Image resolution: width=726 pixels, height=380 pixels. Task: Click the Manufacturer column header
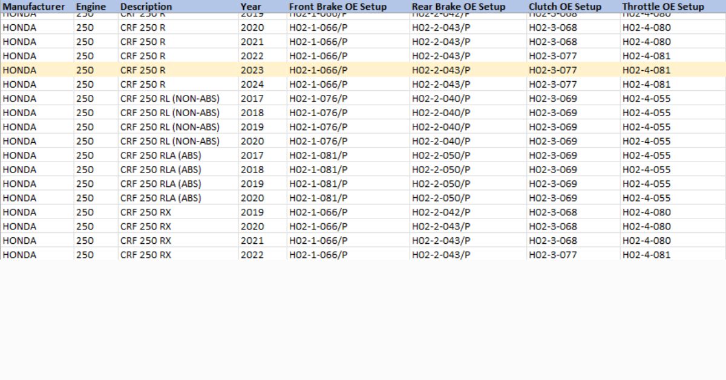point(34,7)
